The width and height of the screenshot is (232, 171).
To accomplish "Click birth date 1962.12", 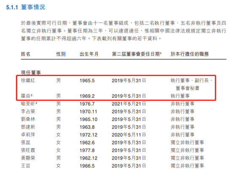I will (89, 158).
